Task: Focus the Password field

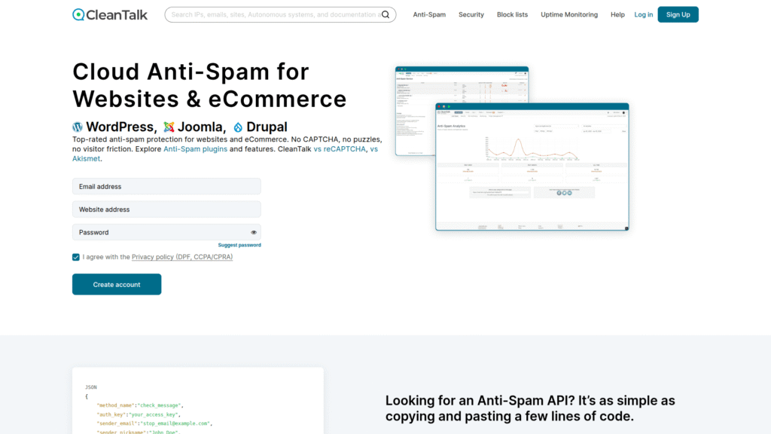Action: [x=166, y=232]
